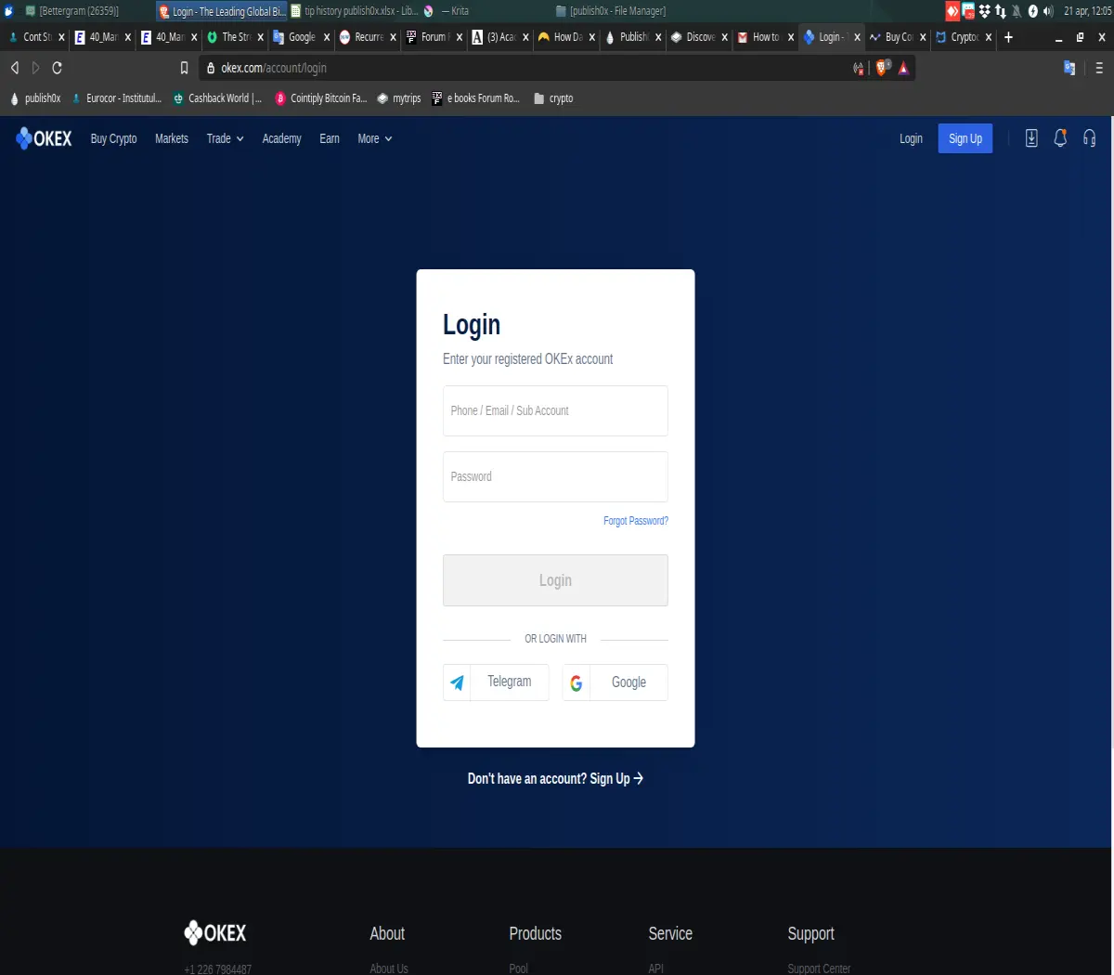Open e books Forum Ro bookmark
The image size is (1114, 975).
476,98
